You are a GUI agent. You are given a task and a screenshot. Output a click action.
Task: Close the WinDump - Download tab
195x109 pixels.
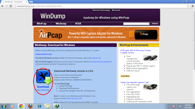[x=27, y=2]
